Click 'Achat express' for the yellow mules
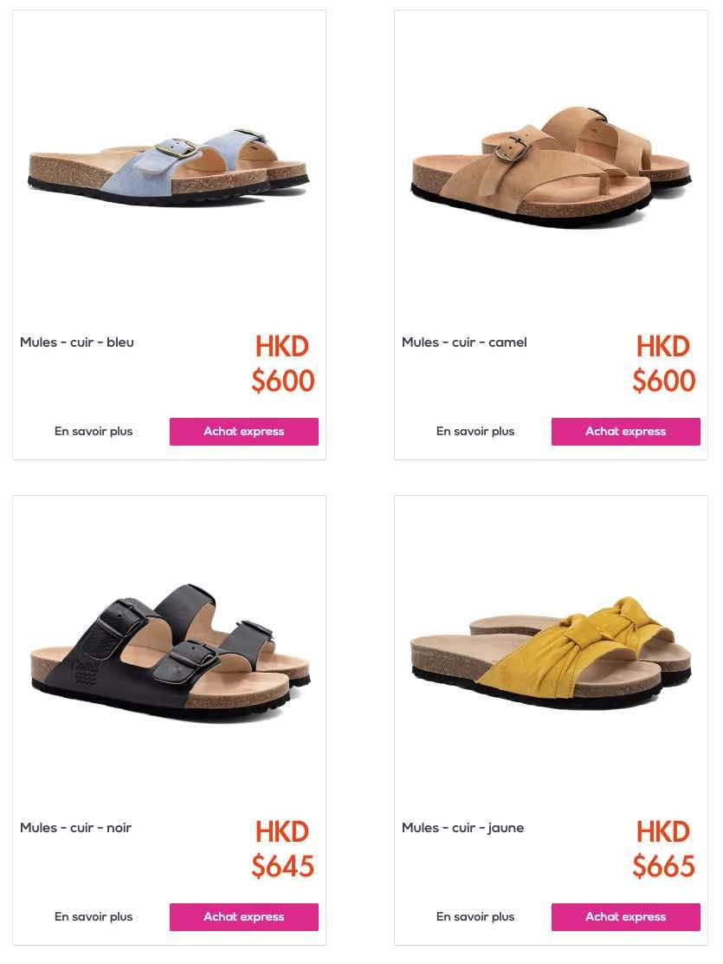This screenshot has height=964, width=723. 625,916
